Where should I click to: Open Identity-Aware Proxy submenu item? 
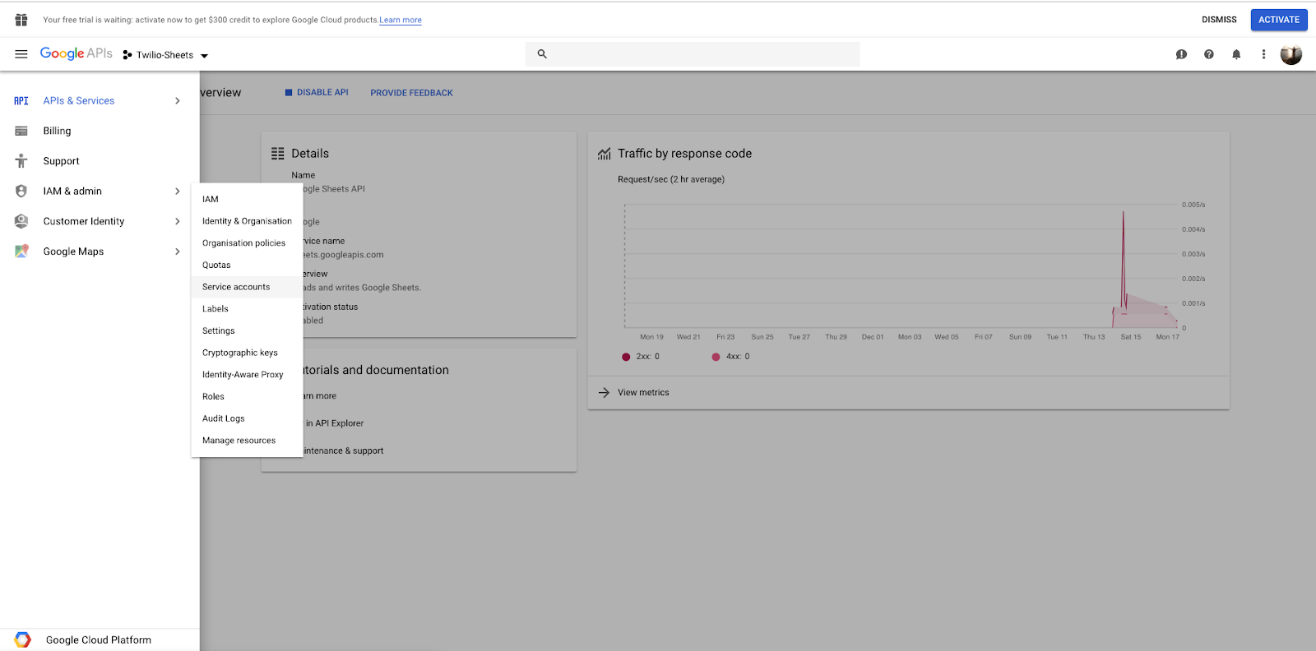(247, 375)
